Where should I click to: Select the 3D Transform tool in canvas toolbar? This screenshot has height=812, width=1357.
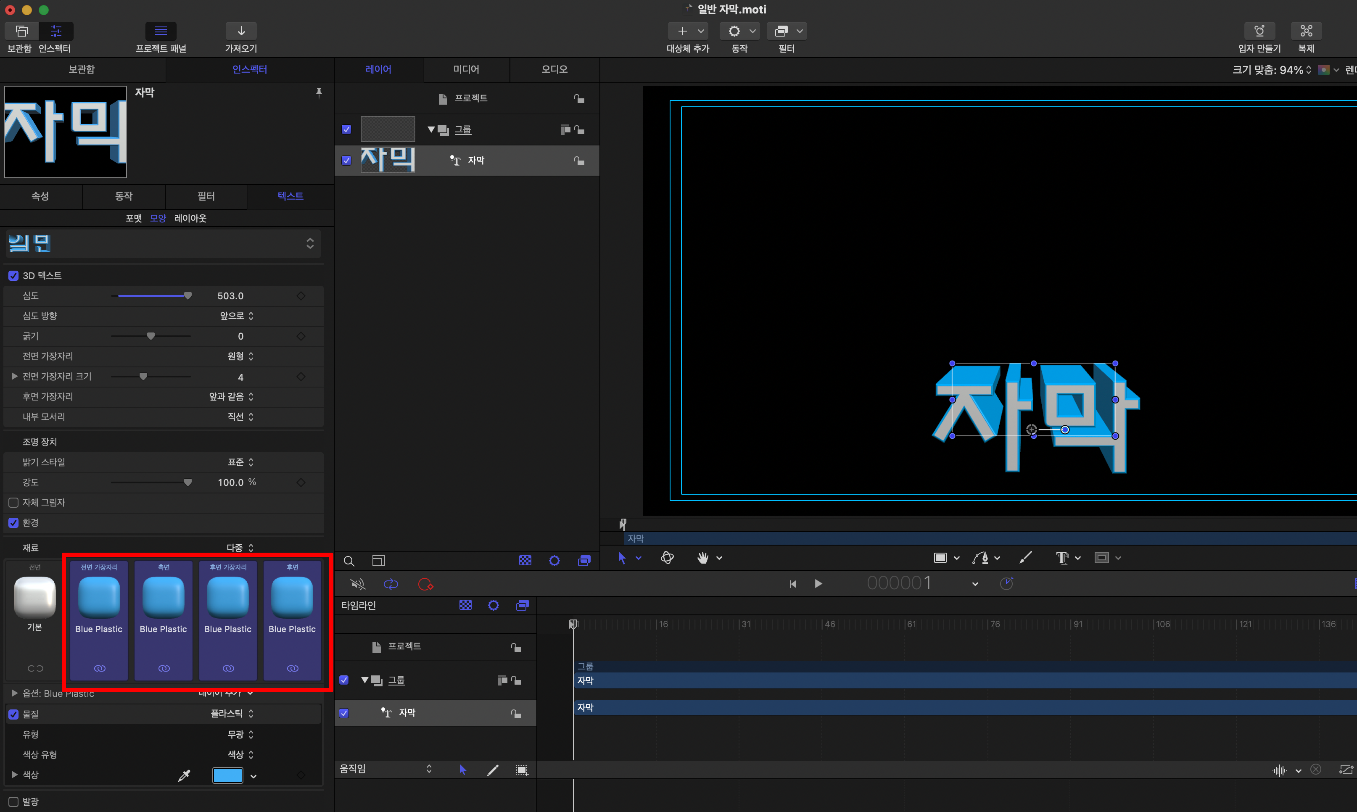tap(667, 558)
